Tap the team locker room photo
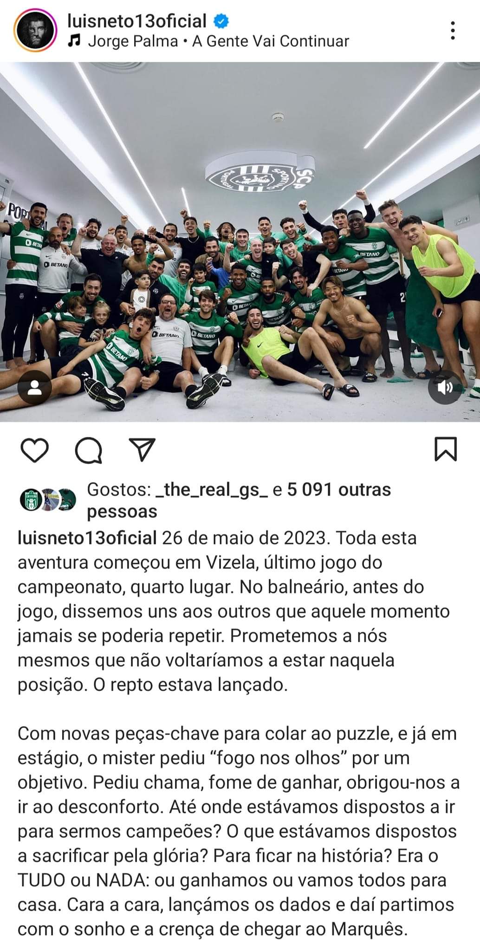 pyautogui.click(x=240, y=241)
